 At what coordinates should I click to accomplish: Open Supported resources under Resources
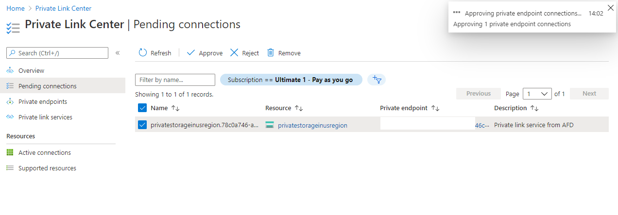point(47,168)
